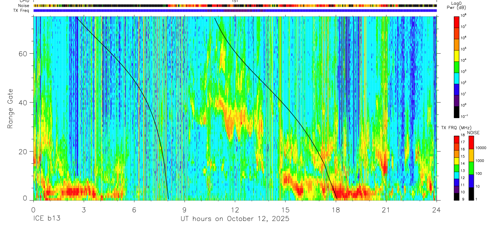Image resolution: width=491 pixels, height=227 pixels.
Task: Click the 'NOISE' legend title
Action: [x=473, y=133]
